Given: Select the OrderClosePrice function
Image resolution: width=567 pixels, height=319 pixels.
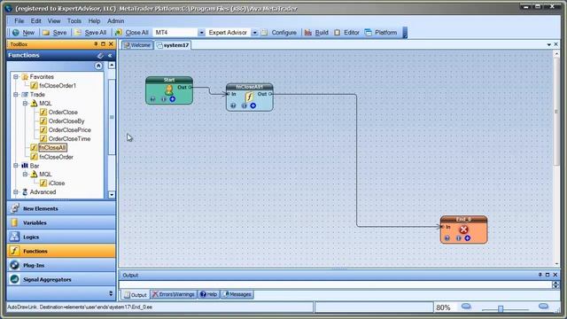Looking at the screenshot, I should pos(69,130).
